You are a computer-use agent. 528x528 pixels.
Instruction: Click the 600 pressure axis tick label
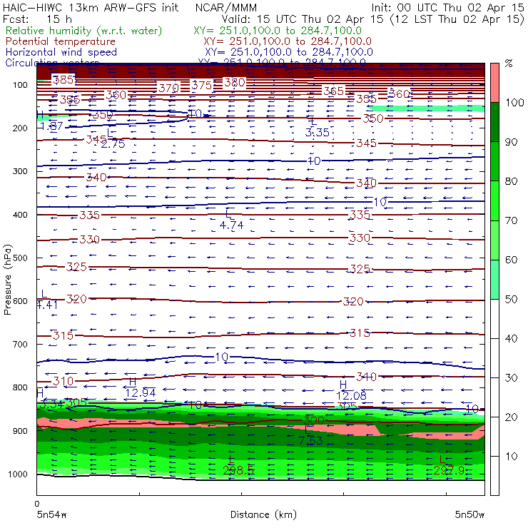20,300
